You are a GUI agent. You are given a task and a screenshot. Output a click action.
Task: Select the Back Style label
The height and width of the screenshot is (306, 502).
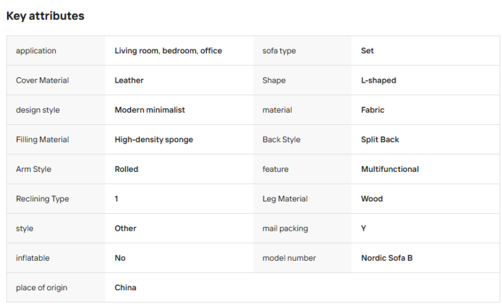point(281,140)
